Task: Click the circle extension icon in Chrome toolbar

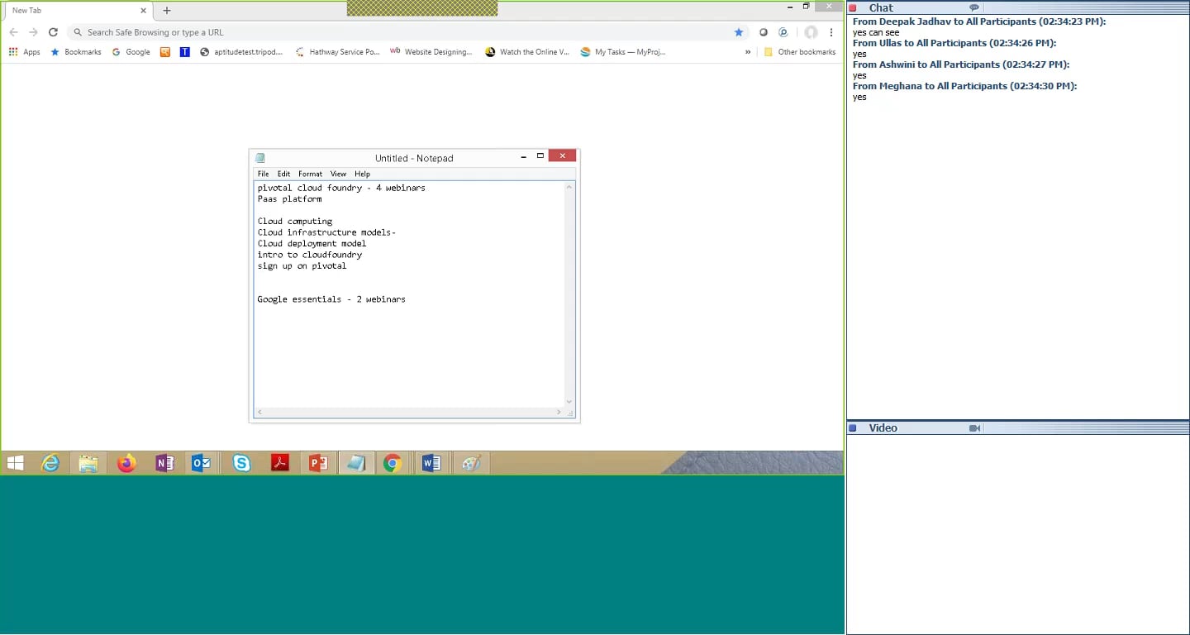Action: pyautogui.click(x=763, y=32)
